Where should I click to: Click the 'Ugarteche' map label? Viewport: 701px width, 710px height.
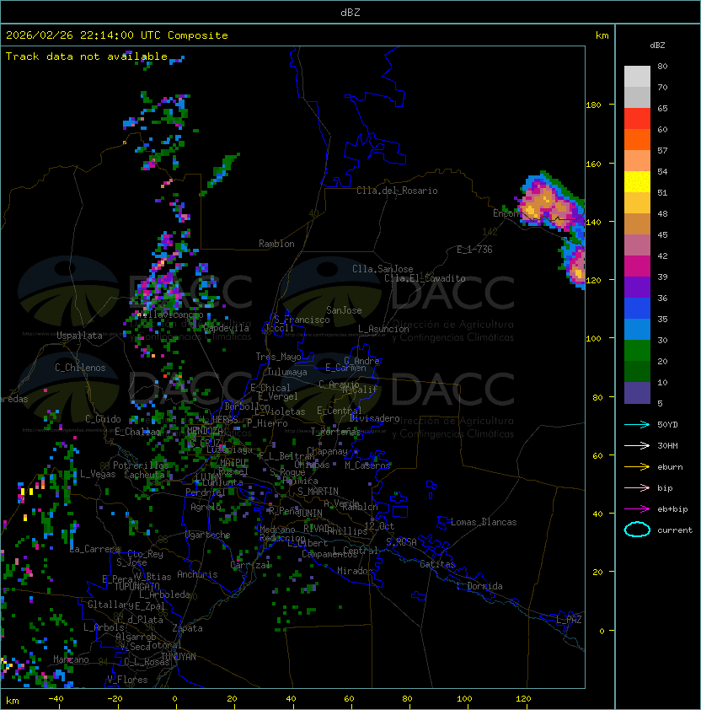[x=208, y=535]
